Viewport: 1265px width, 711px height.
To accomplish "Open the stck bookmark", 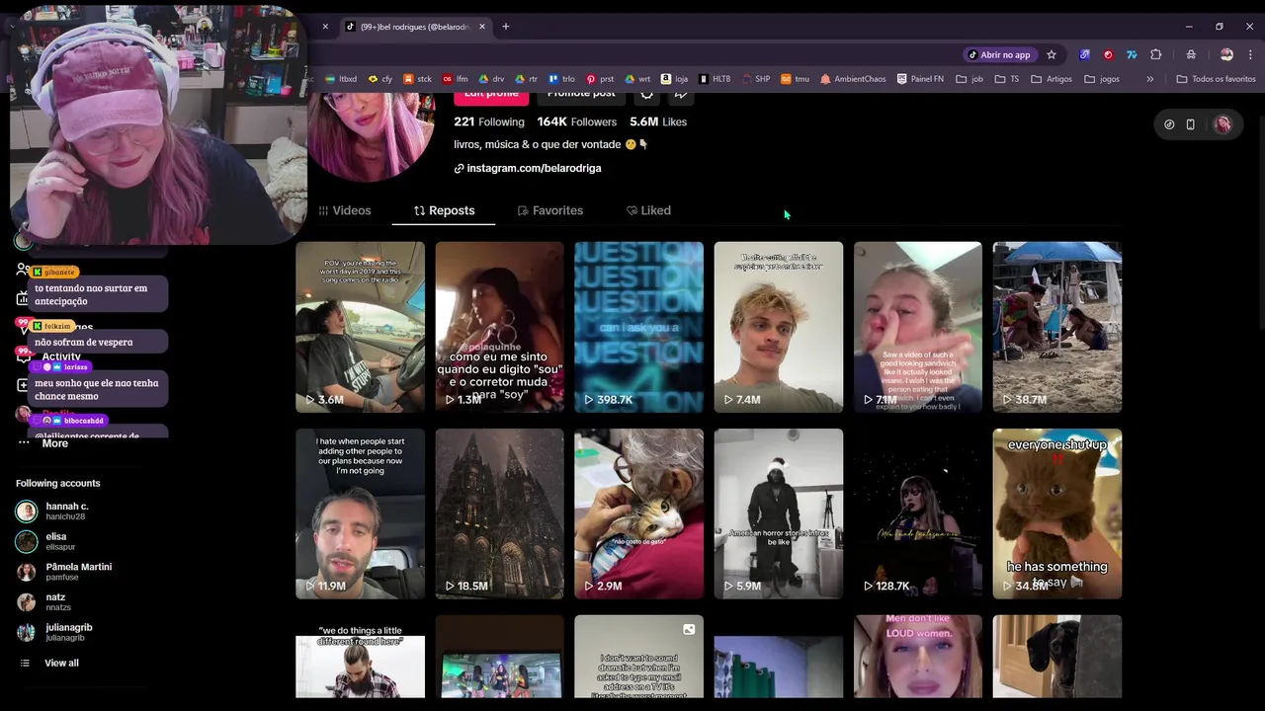I will click(417, 79).
